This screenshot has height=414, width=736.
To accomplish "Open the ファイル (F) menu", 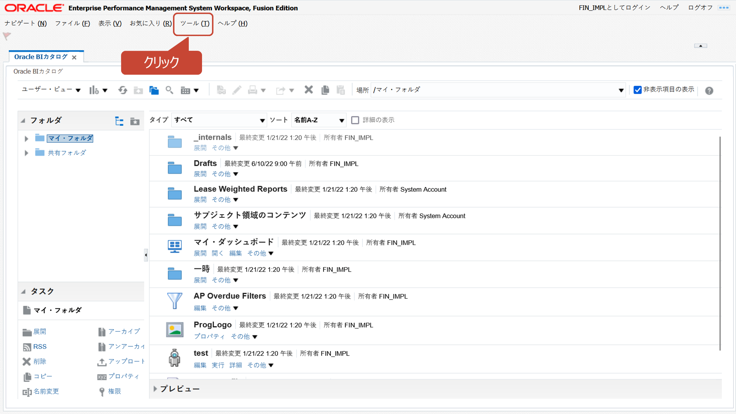I will click(72, 24).
